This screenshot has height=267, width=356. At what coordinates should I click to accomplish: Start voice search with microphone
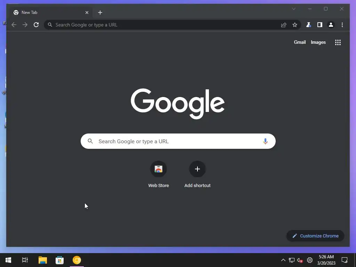(265, 141)
